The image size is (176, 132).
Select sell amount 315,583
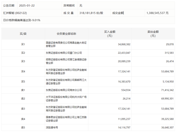point(169,53)
